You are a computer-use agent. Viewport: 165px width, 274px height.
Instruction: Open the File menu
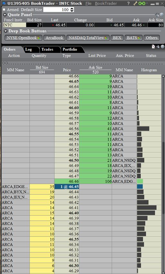coord(88,3)
